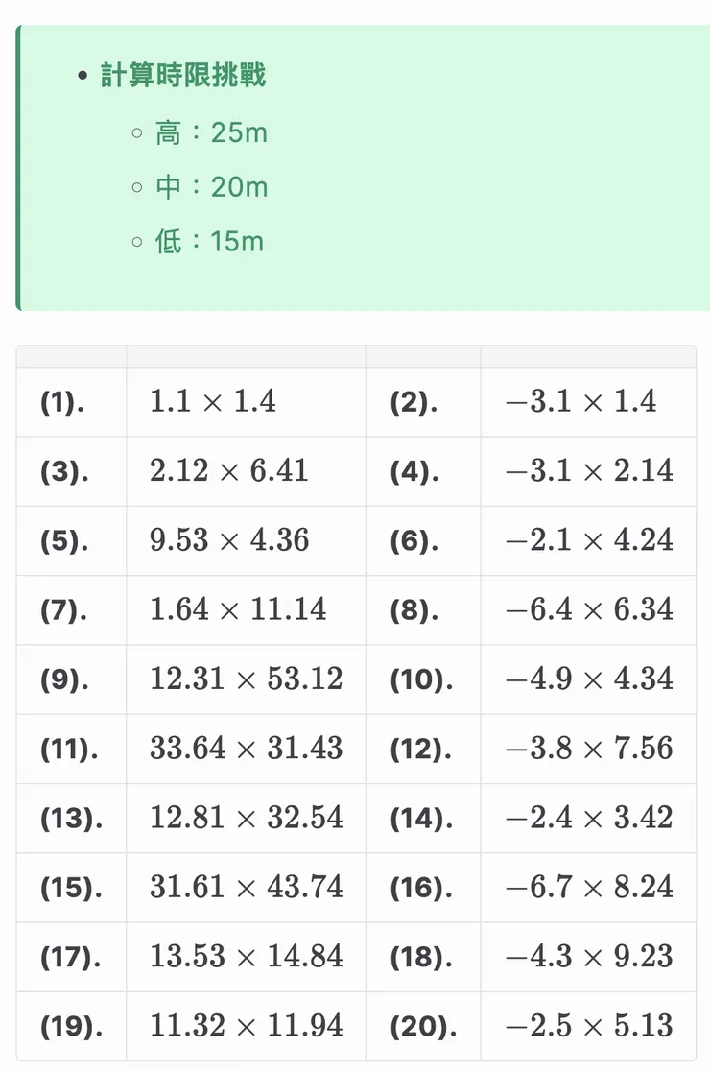Select the 33.64 × 31.43 cell
Viewport: 710px width, 1072px height.
[x=246, y=749]
